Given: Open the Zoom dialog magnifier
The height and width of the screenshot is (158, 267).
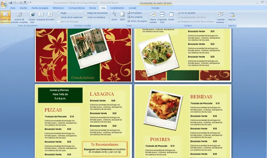Looking at the screenshot, I should [x=114, y=16].
